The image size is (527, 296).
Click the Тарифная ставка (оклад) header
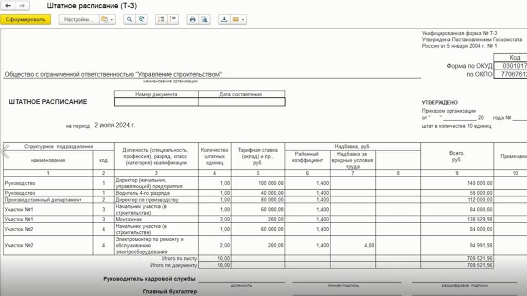point(258,156)
